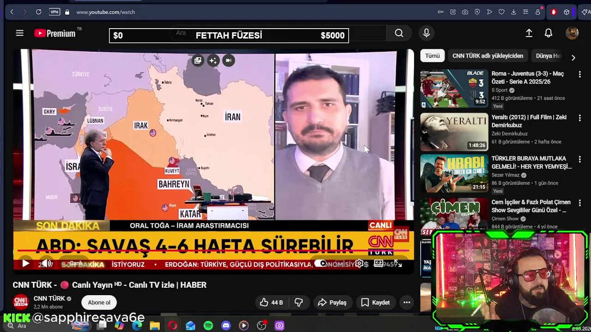Go back with the browser back arrow

click(x=12, y=12)
